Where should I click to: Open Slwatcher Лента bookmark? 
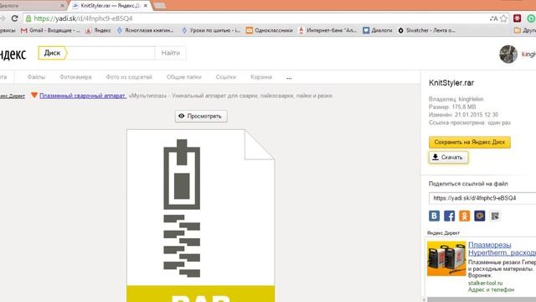pos(426,30)
